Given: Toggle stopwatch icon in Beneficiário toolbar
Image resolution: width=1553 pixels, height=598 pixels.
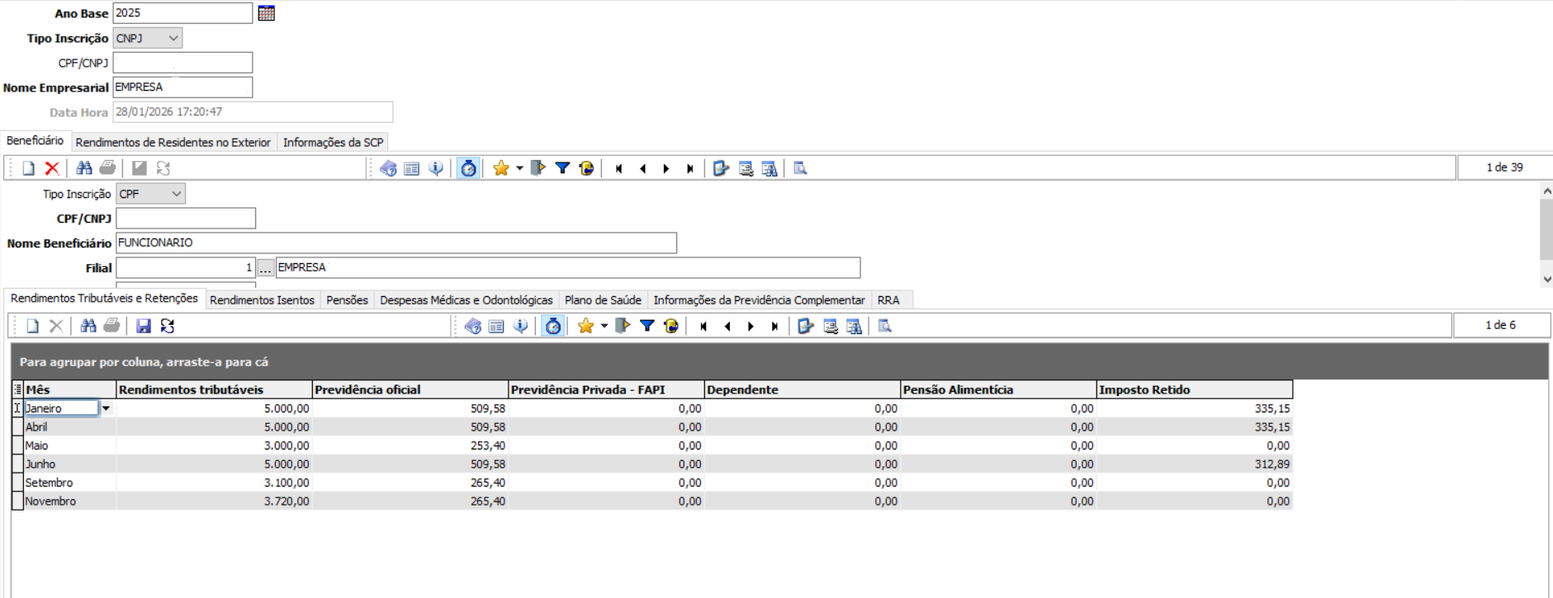Looking at the screenshot, I should (468, 168).
